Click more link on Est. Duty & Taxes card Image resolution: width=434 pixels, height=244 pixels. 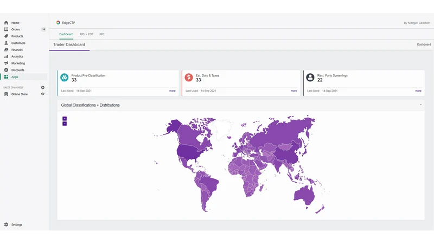click(x=293, y=91)
